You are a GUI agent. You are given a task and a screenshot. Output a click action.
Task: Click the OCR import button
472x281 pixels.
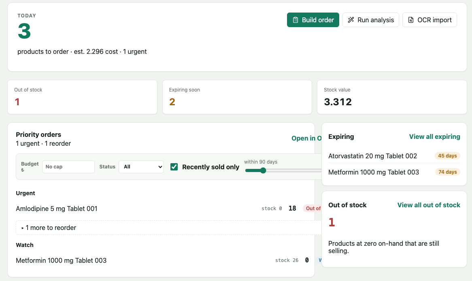tap(429, 20)
